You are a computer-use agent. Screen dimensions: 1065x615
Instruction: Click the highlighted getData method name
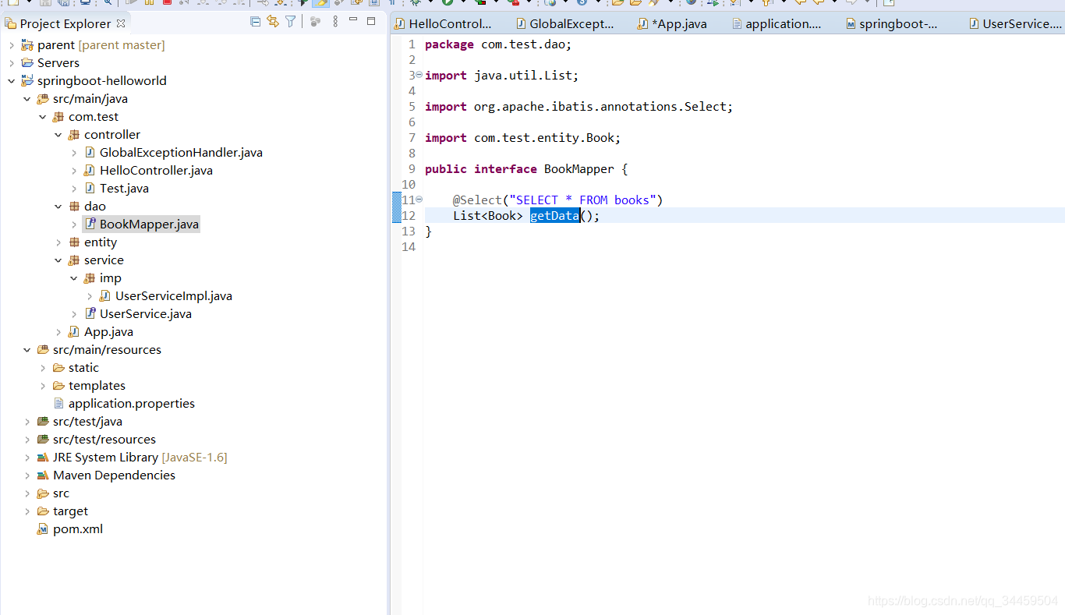(x=554, y=216)
